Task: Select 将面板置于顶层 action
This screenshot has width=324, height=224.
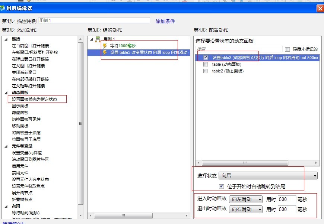Action: tap(26, 133)
